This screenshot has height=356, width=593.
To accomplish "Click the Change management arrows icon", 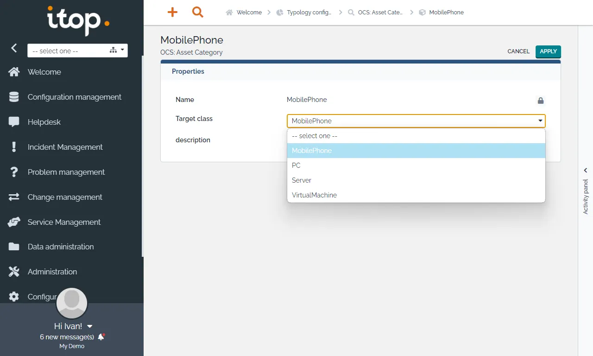I will [x=14, y=197].
